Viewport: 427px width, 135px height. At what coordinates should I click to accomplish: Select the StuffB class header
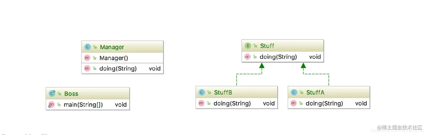237,92
